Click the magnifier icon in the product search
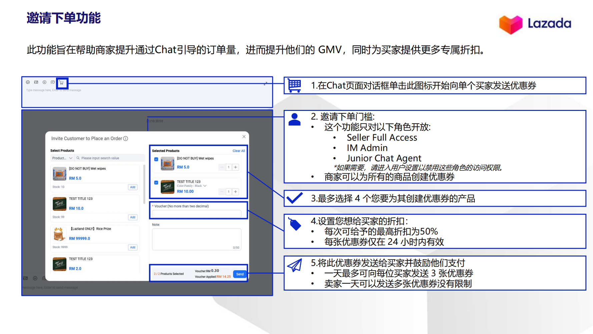Image resolution: width=593 pixels, height=334 pixels. (x=78, y=158)
